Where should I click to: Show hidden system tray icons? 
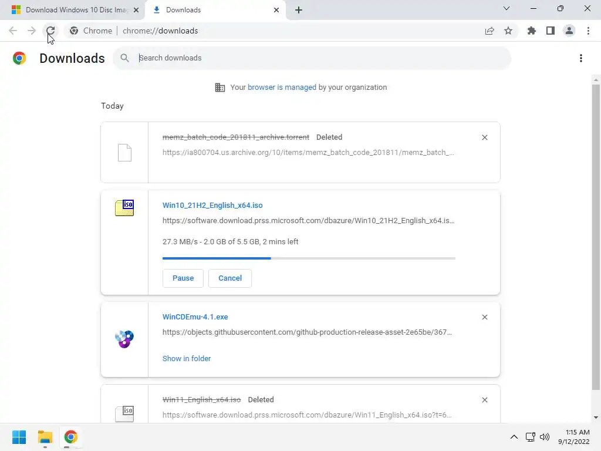click(514, 437)
